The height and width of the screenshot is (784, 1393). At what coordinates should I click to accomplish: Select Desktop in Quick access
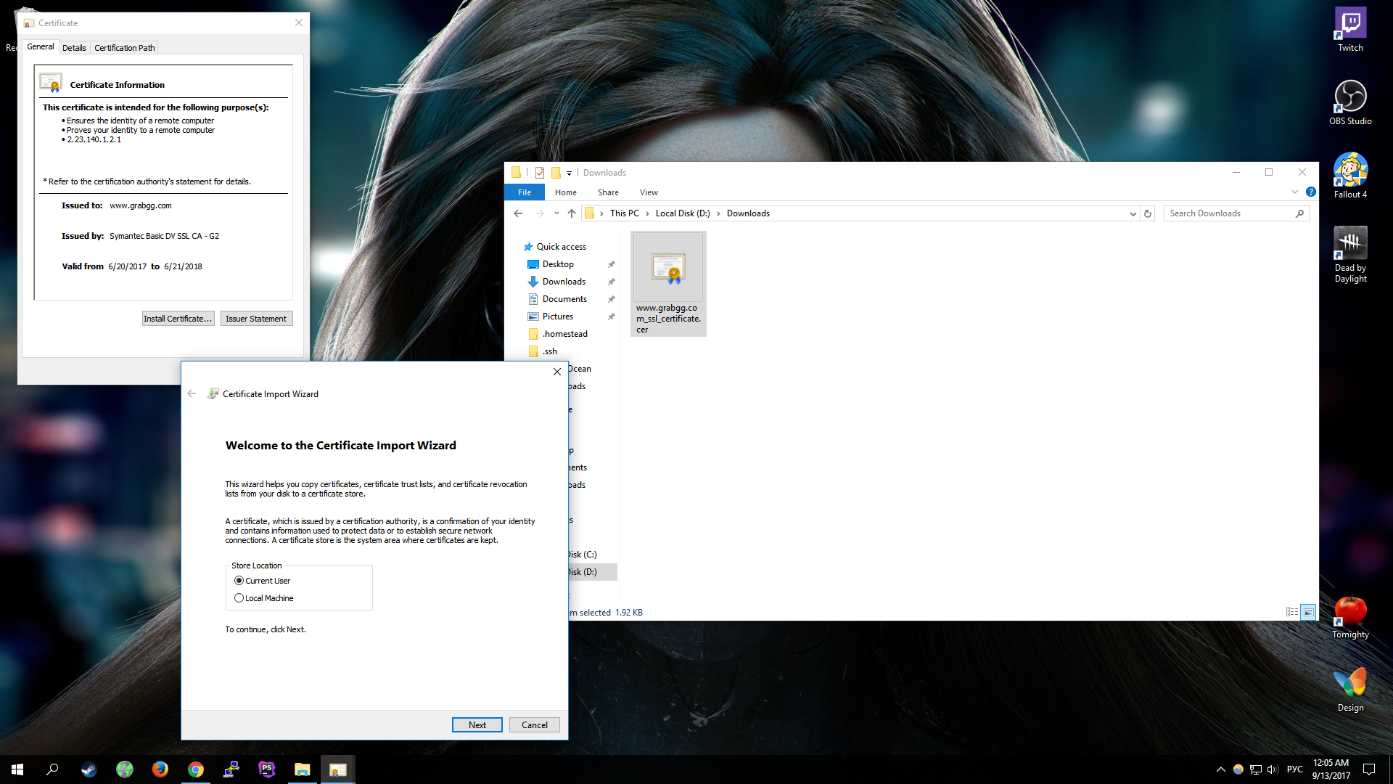pos(558,264)
